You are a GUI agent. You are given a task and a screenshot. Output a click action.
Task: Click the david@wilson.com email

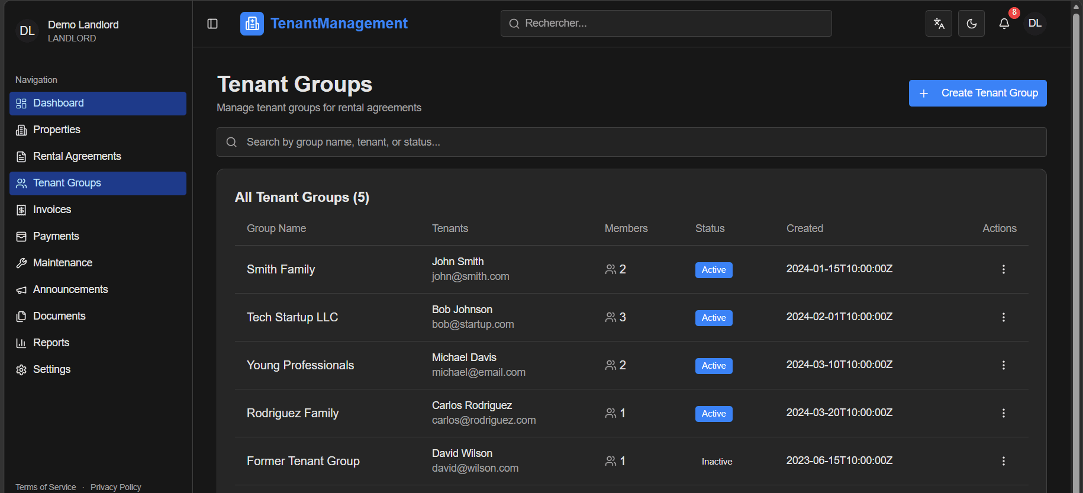coord(475,468)
